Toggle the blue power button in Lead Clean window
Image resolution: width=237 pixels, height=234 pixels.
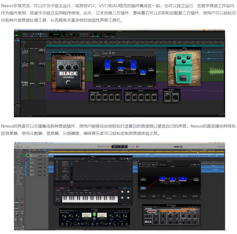[140, 164]
